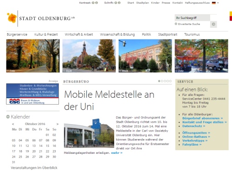The image size is (232, 171).
Task: Click the autumn tree avenue photo
Action: tap(33, 56)
